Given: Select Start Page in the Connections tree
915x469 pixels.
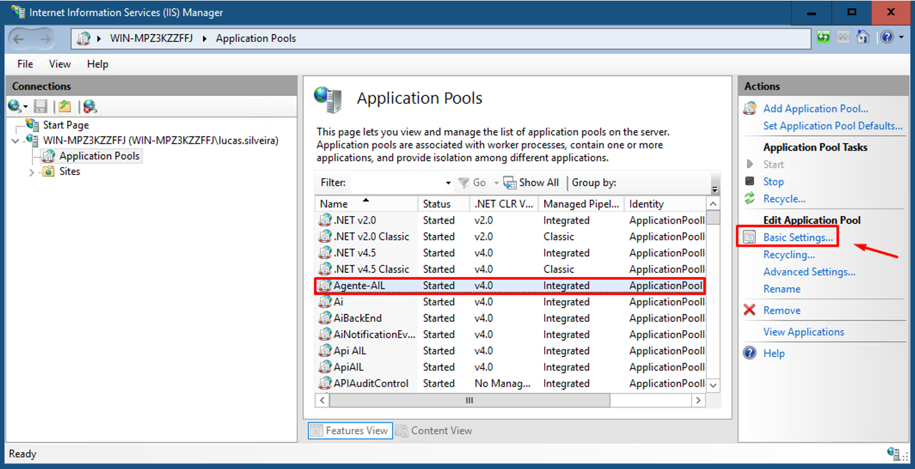Looking at the screenshot, I should [x=65, y=125].
